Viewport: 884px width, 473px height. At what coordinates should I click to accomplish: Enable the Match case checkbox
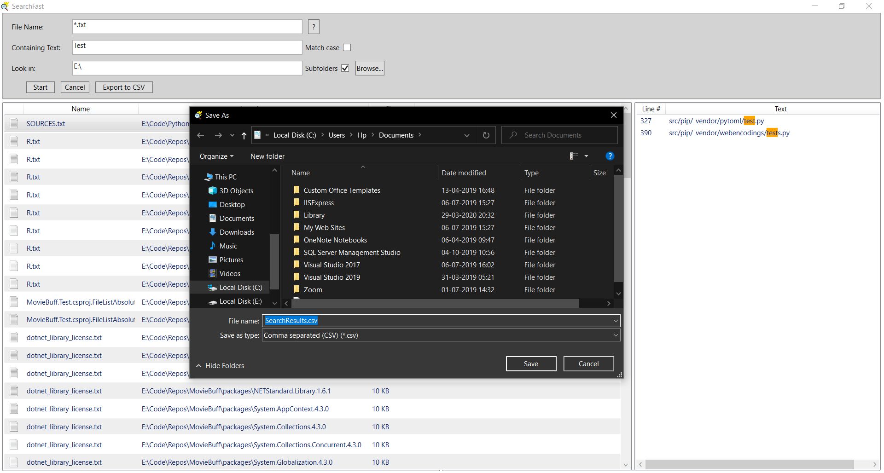[347, 48]
